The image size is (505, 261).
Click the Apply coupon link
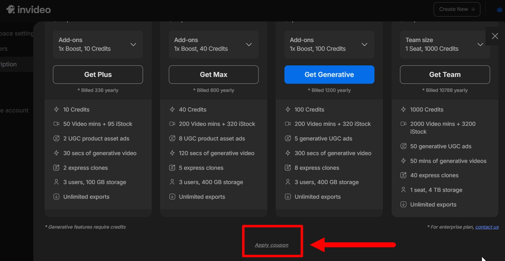point(271,245)
